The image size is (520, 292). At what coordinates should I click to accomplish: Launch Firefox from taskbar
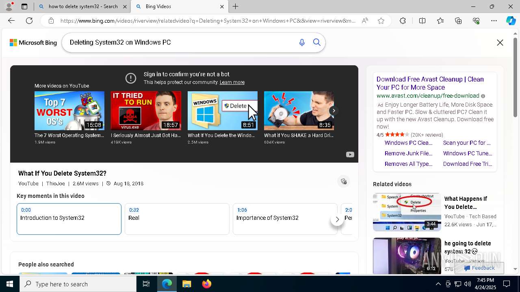click(206, 284)
